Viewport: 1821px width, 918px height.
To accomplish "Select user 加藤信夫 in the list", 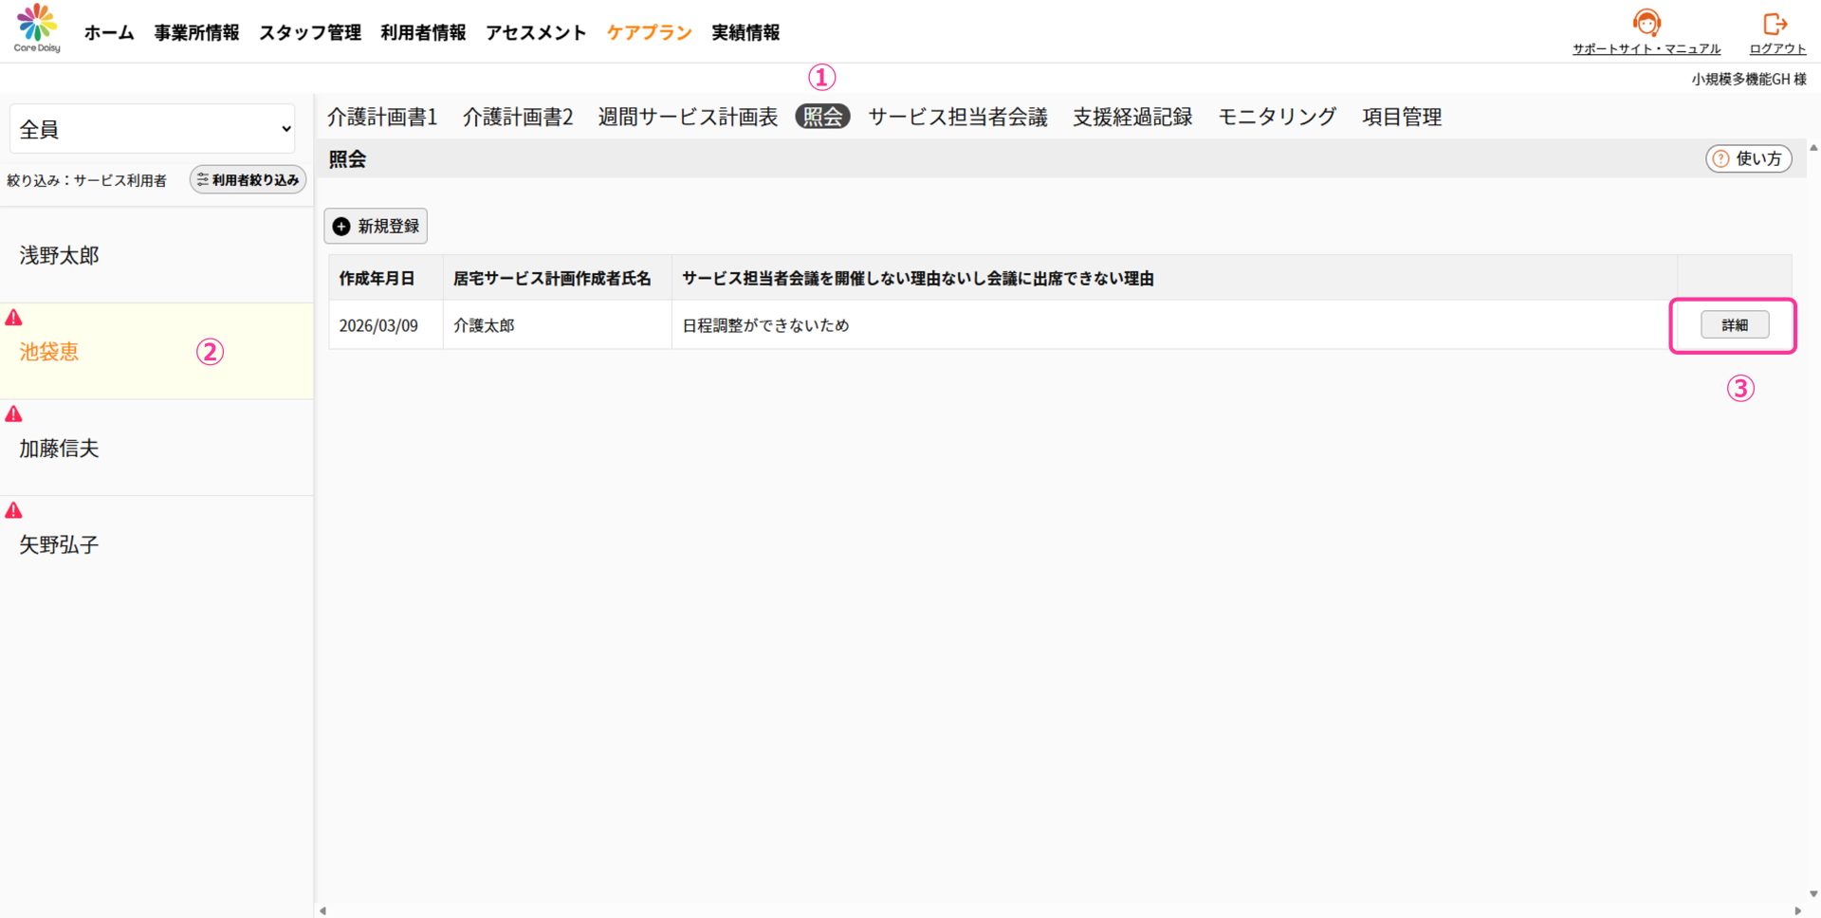I will (x=60, y=449).
